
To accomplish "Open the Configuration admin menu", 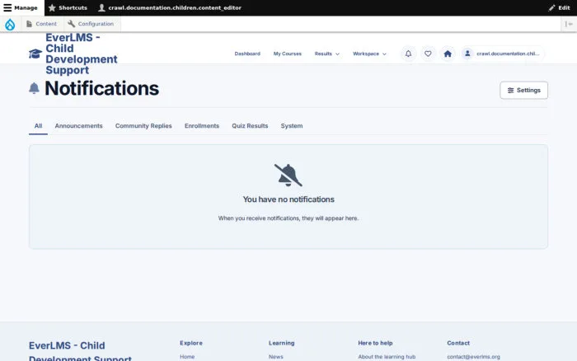I will (x=91, y=24).
